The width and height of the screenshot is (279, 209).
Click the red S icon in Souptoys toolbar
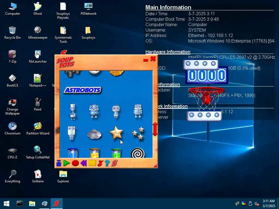click(x=114, y=163)
